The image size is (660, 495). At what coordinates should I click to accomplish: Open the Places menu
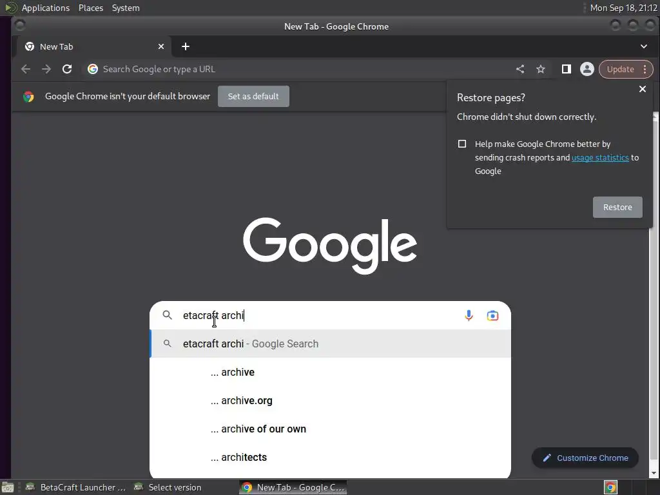(90, 8)
